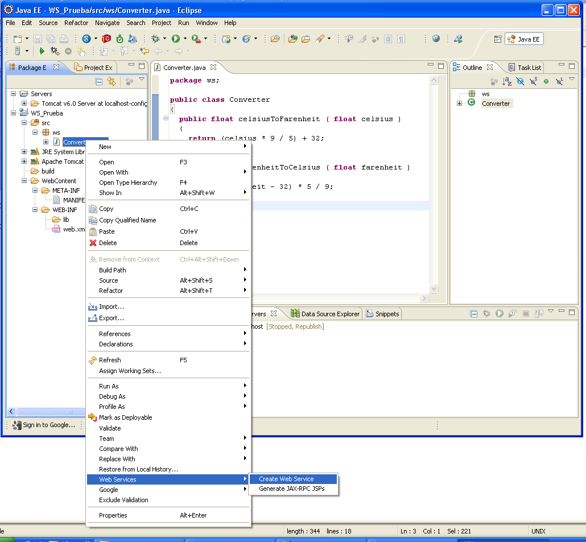Click the Package Explorer horizontal scrollbar thumb
586x542 pixels.
[51, 411]
